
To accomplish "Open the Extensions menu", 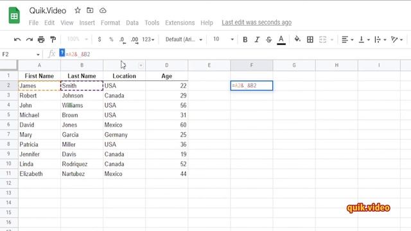I will (x=180, y=23).
